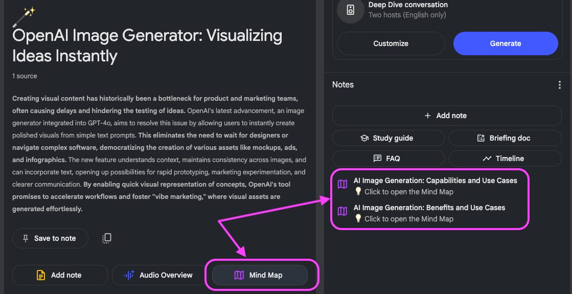Create a Briefing doc
Viewport: 572px width, 294px height.
point(505,138)
